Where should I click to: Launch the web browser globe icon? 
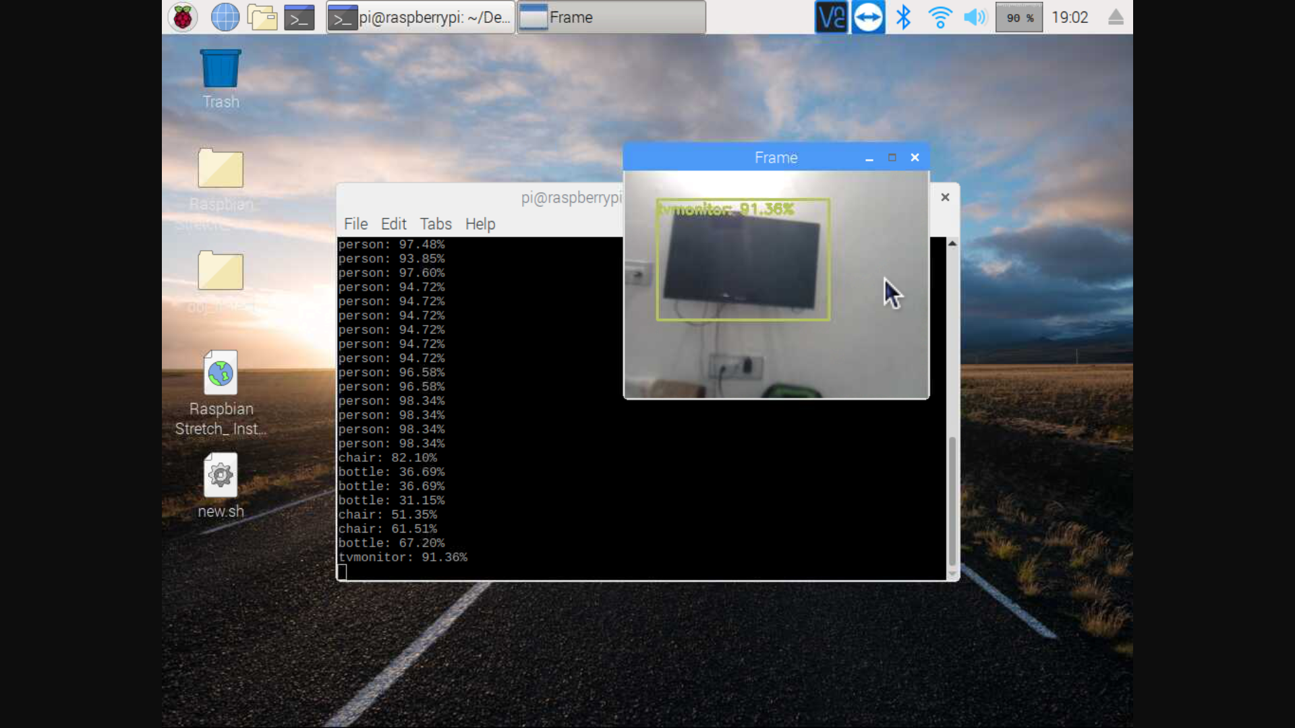[225, 18]
